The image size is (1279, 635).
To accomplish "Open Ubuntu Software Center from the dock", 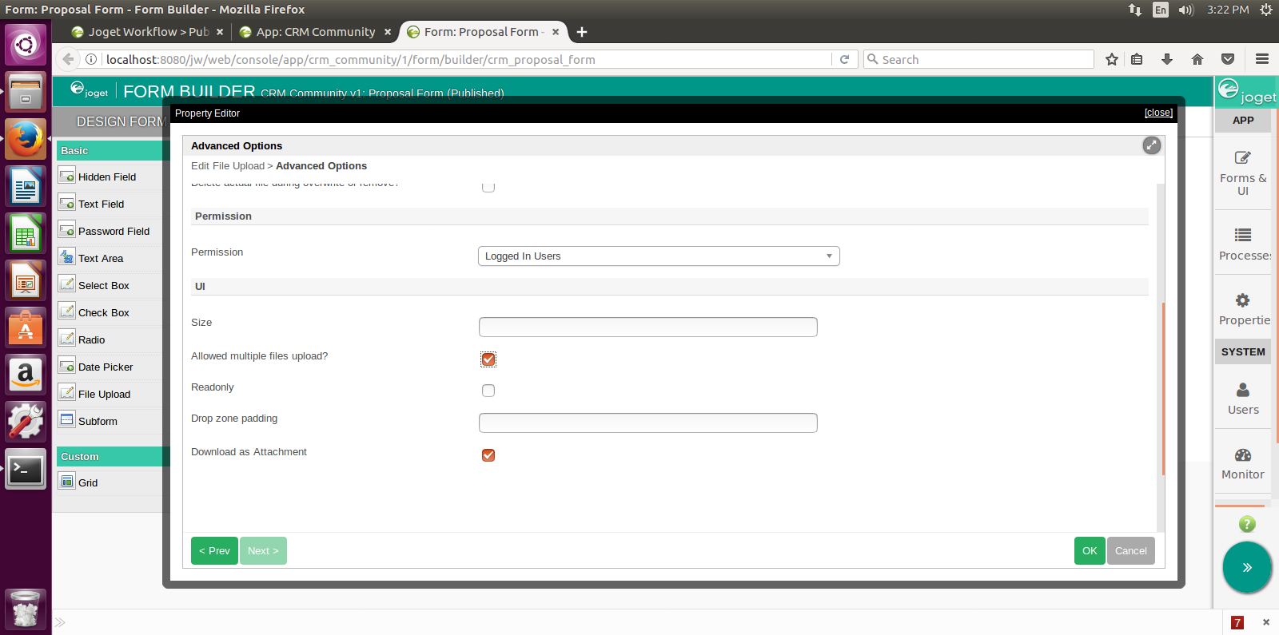I will click(26, 327).
